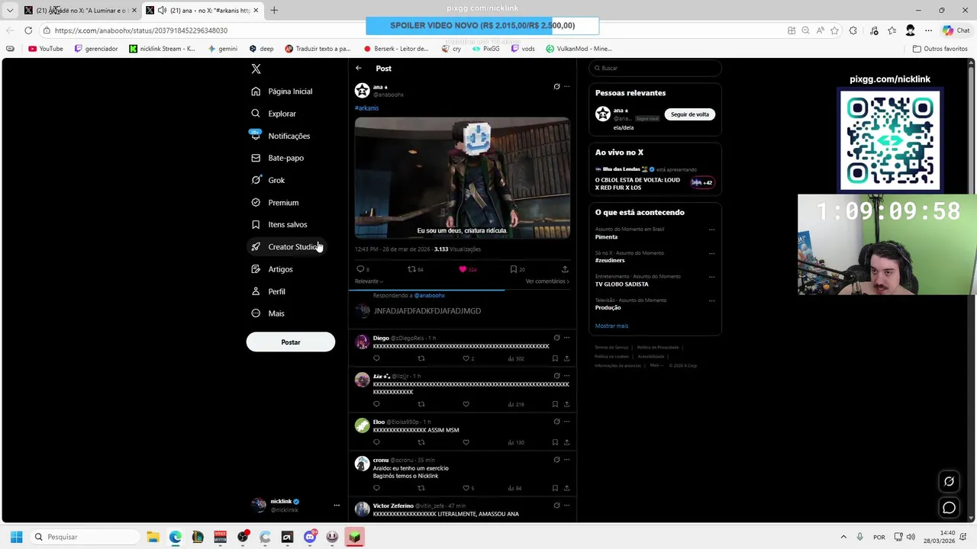Like Liz's reply
Viewport: 977px width, 549px height.
point(466,404)
